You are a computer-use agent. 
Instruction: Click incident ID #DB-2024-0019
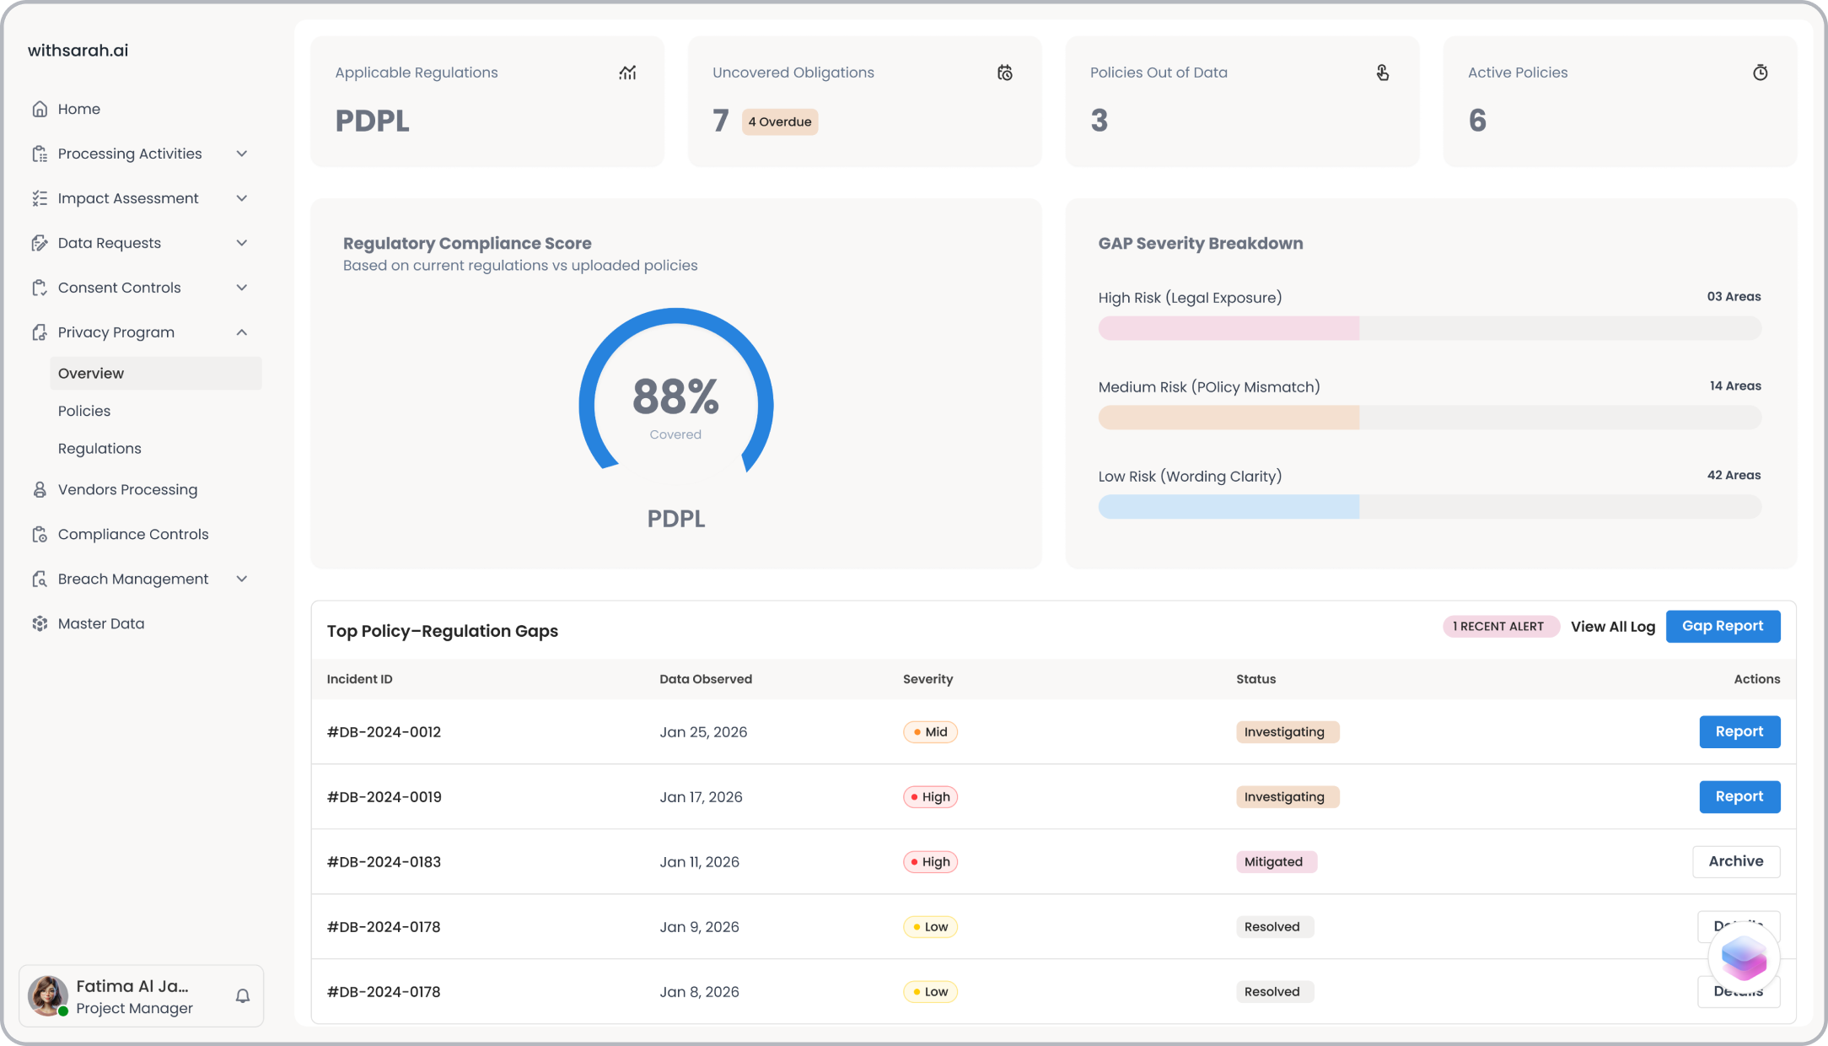coord(384,797)
